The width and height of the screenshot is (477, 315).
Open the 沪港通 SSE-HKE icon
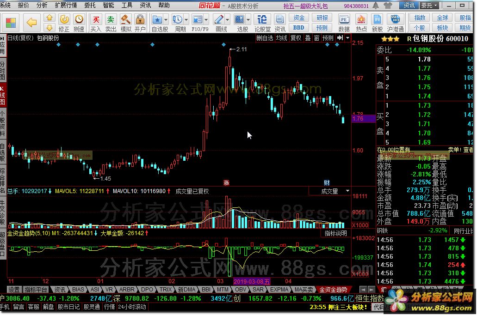click(395, 23)
